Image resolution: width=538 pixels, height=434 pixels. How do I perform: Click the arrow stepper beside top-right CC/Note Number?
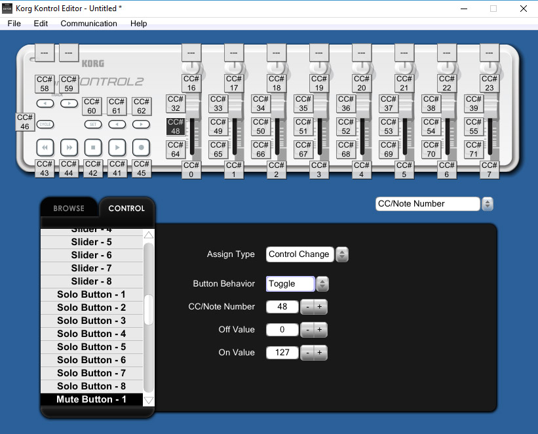pyautogui.click(x=488, y=204)
